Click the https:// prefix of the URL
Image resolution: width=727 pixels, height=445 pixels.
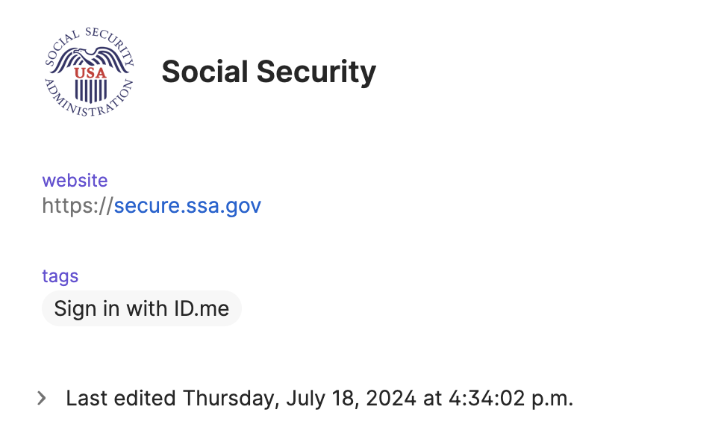point(78,205)
